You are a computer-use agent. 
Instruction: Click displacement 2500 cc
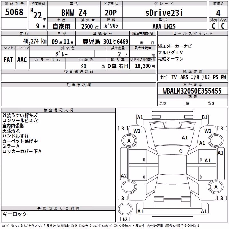[x=90, y=26]
